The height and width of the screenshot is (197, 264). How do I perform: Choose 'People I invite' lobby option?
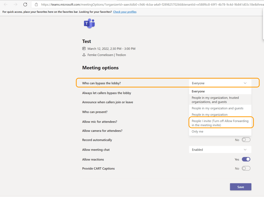coord(220,123)
